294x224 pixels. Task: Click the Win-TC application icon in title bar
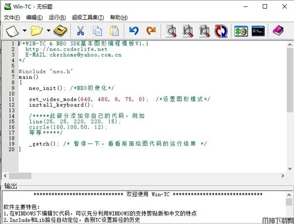[8, 6]
